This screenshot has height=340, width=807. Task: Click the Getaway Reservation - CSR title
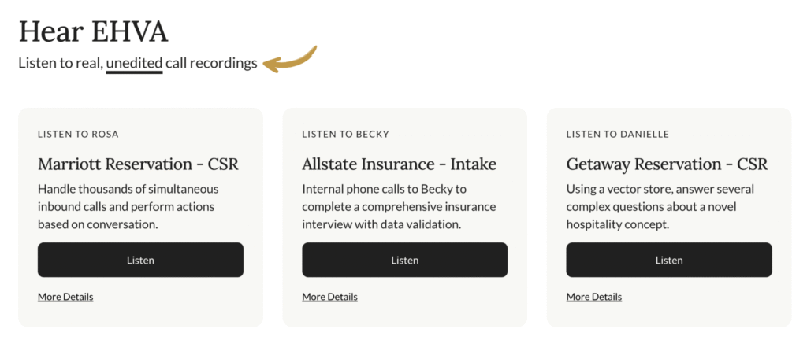[667, 164]
